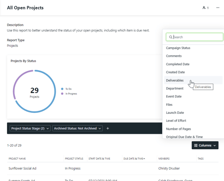This screenshot has width=224, height=181.
Task: Open the members icon showing 1
Action: [206, 7]
